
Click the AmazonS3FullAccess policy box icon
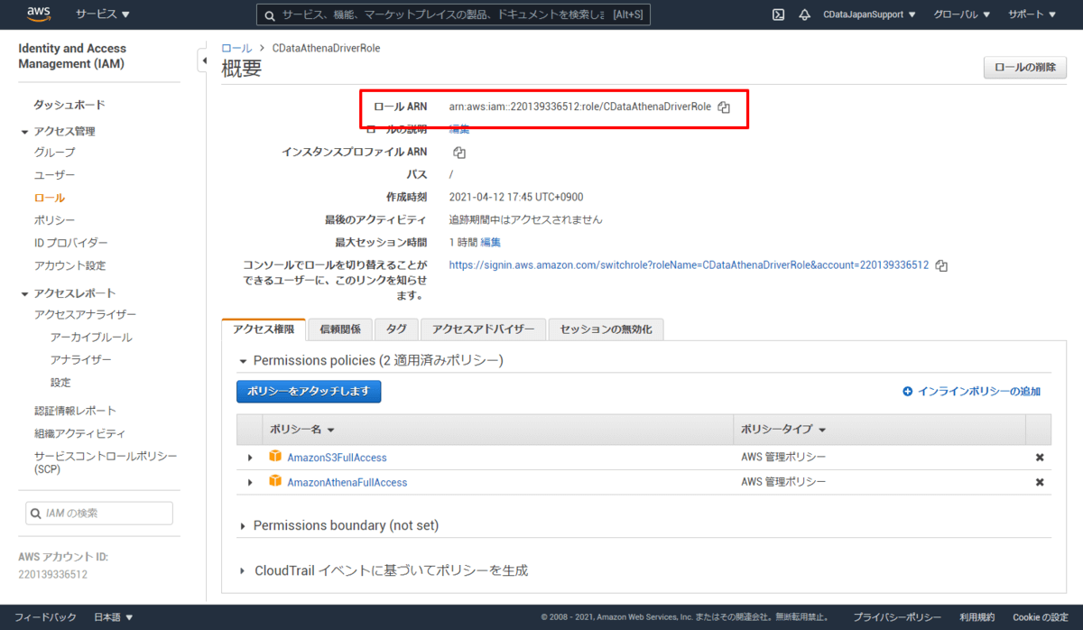pos(276,457)
